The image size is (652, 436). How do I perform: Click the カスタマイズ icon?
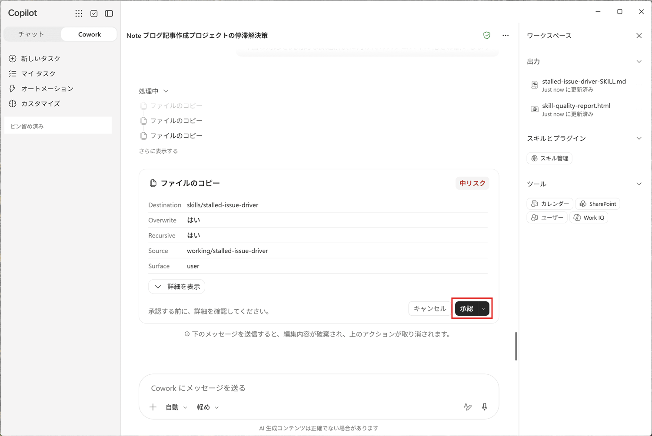pos(13,104)
